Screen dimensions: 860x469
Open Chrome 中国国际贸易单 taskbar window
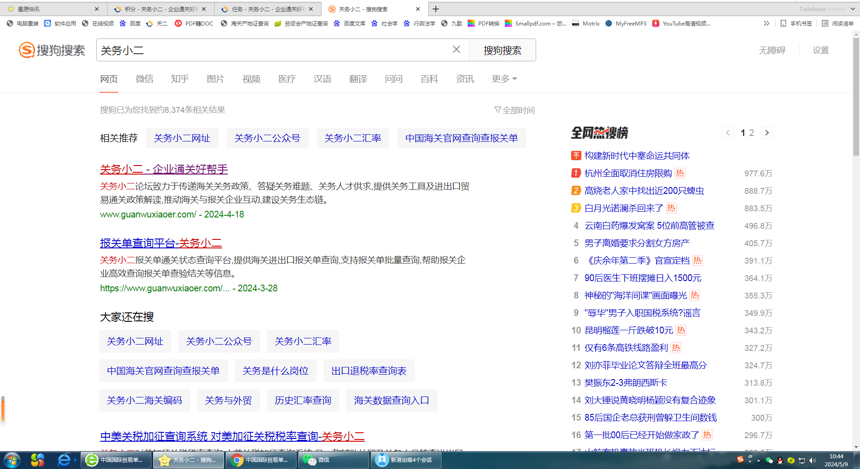tap(261, 460)
